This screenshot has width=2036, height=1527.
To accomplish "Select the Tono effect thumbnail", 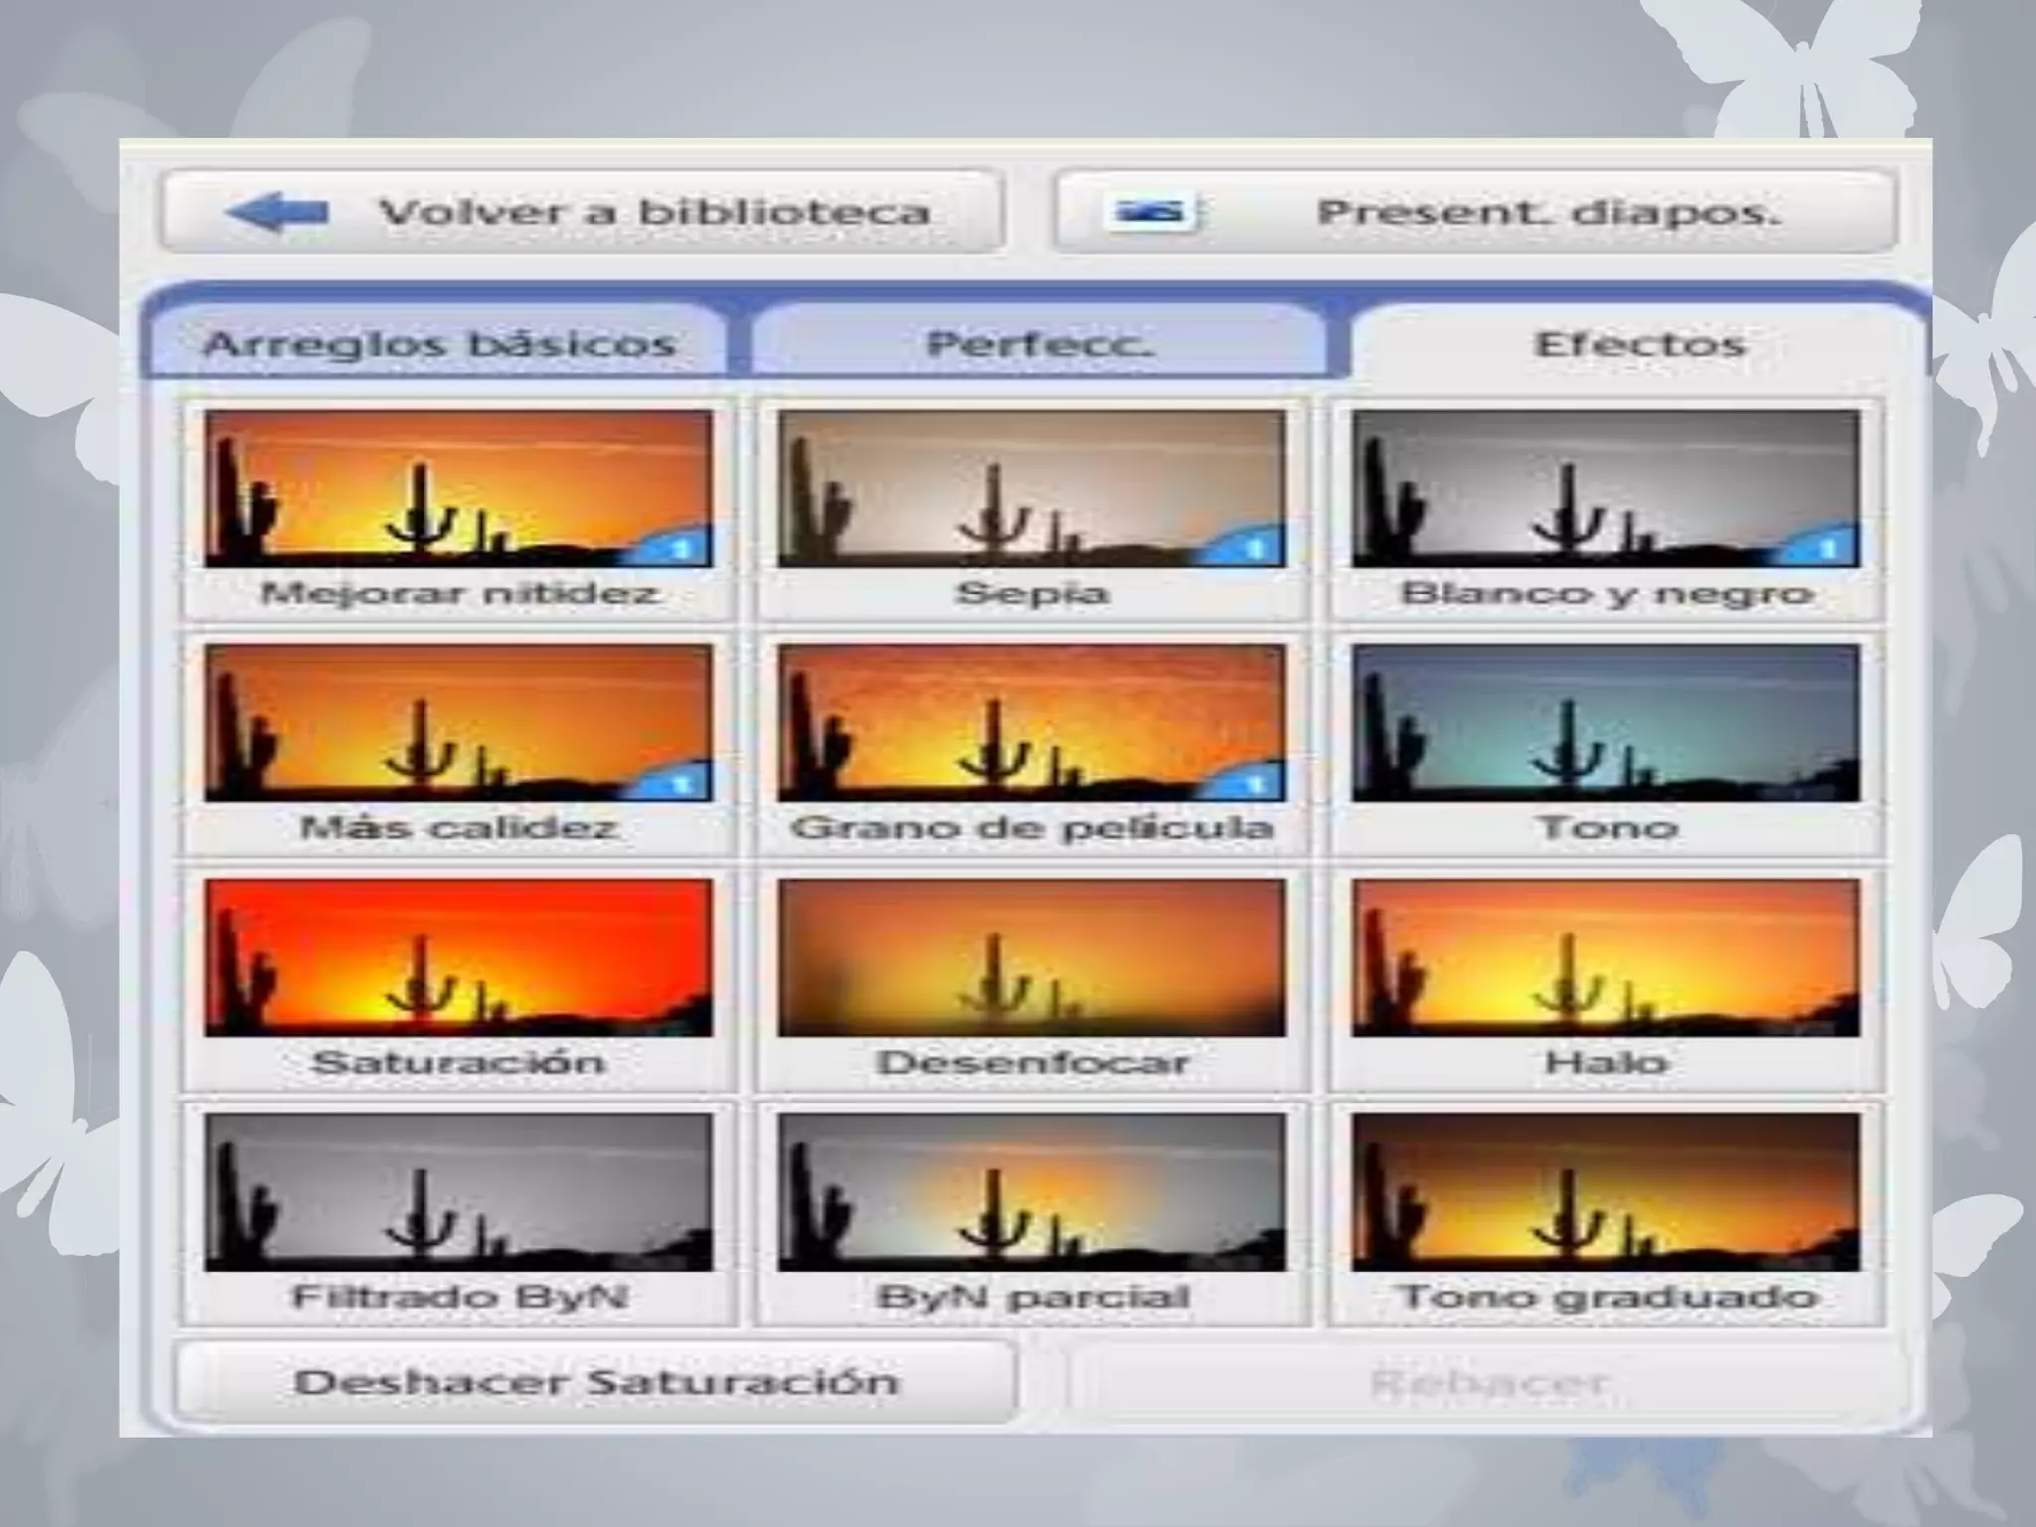I will 1606,724.
